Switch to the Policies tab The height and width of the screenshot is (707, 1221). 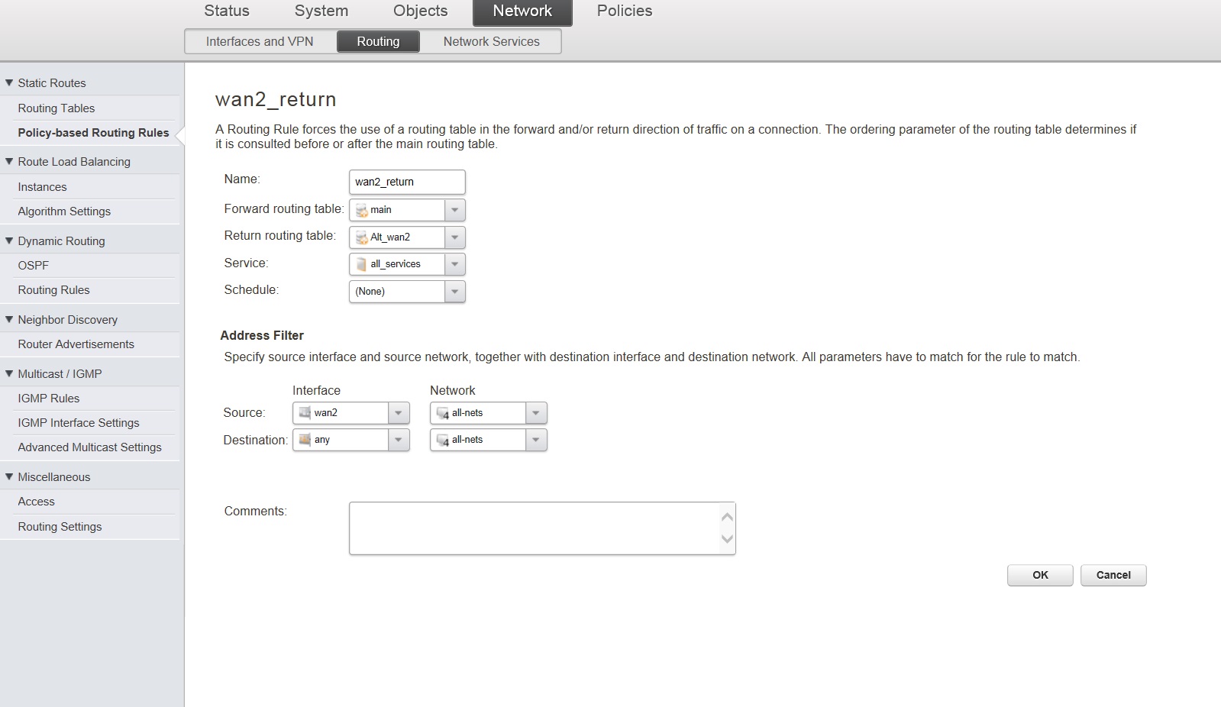[x=624, y=11]
